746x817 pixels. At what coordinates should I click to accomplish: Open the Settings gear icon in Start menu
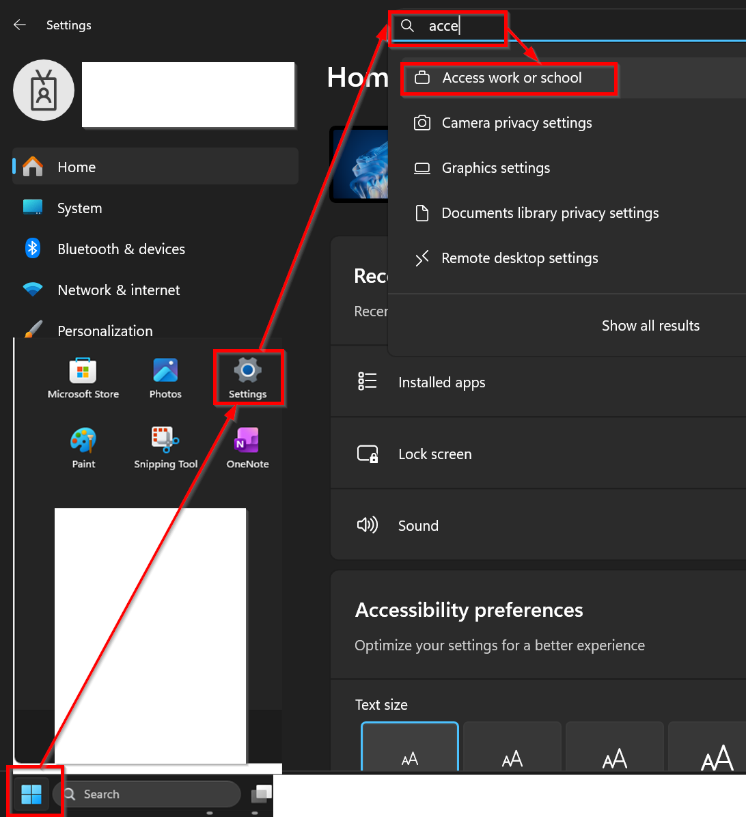click(249, 377)
